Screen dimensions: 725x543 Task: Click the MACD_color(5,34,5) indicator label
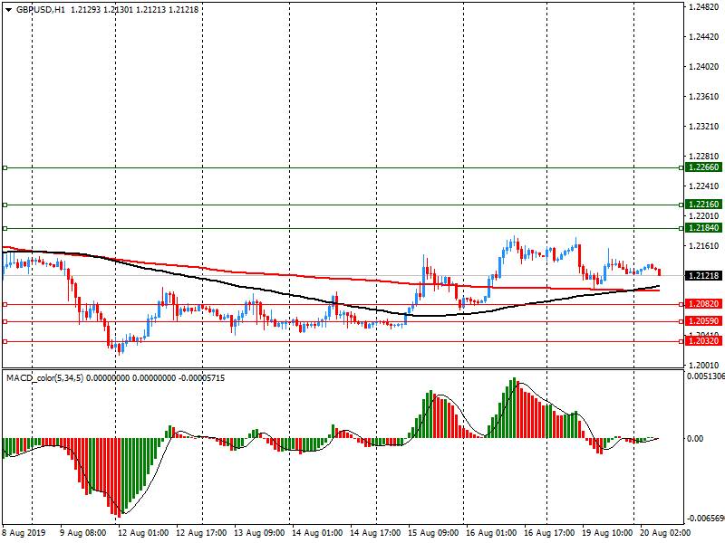point(44,378)
